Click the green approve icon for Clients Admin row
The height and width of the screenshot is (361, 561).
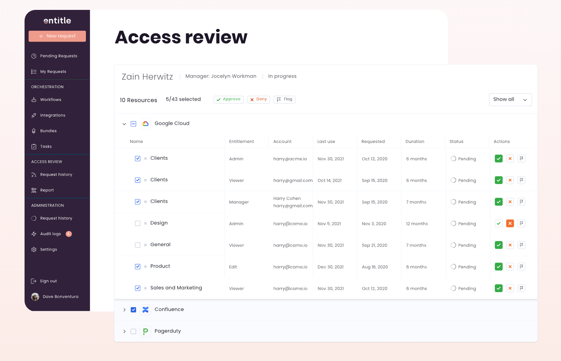coord(499,159)
